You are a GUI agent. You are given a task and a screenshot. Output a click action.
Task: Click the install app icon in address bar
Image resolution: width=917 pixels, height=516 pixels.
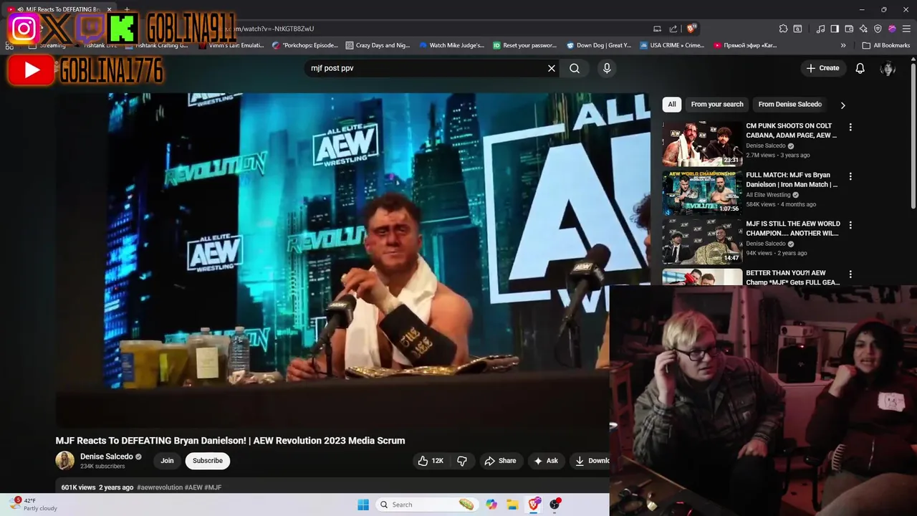657,29
